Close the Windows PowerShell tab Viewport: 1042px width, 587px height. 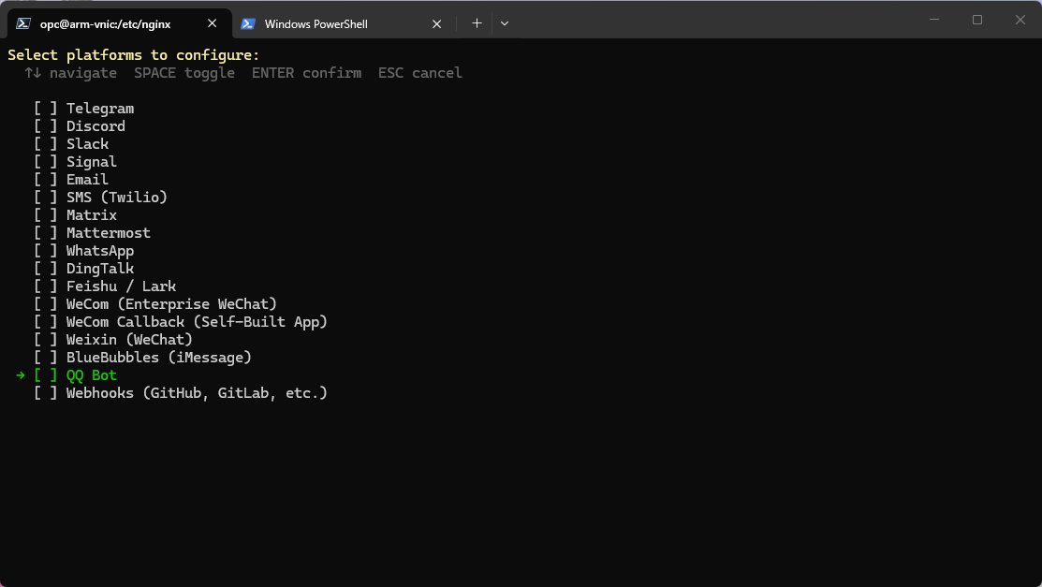point(436,23)
